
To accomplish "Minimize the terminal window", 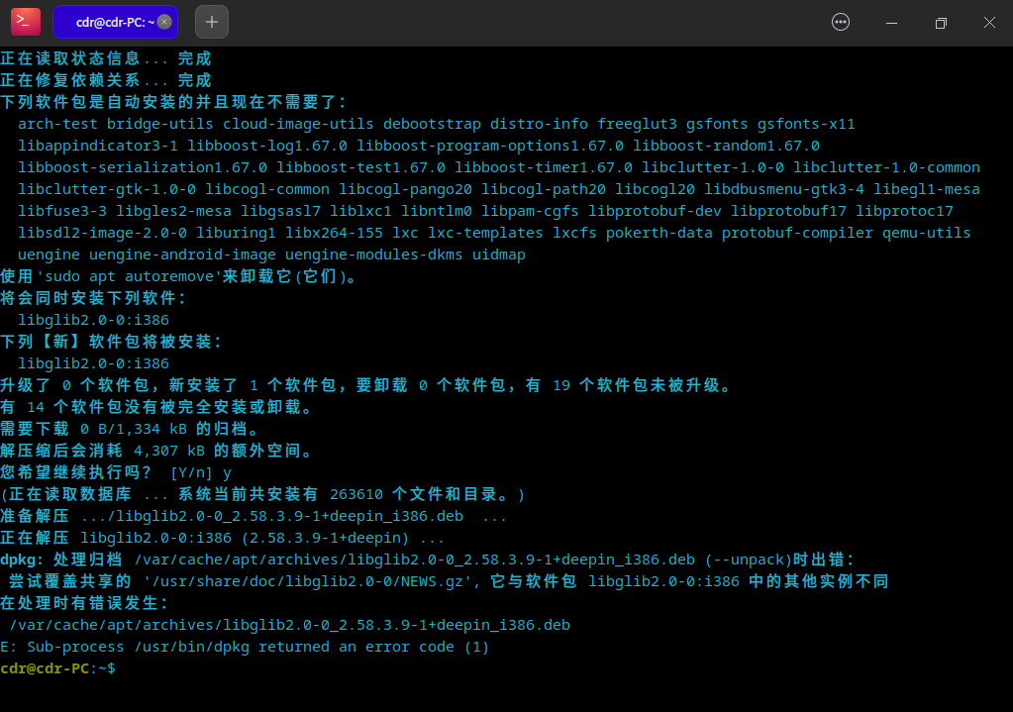I will 889,21.
